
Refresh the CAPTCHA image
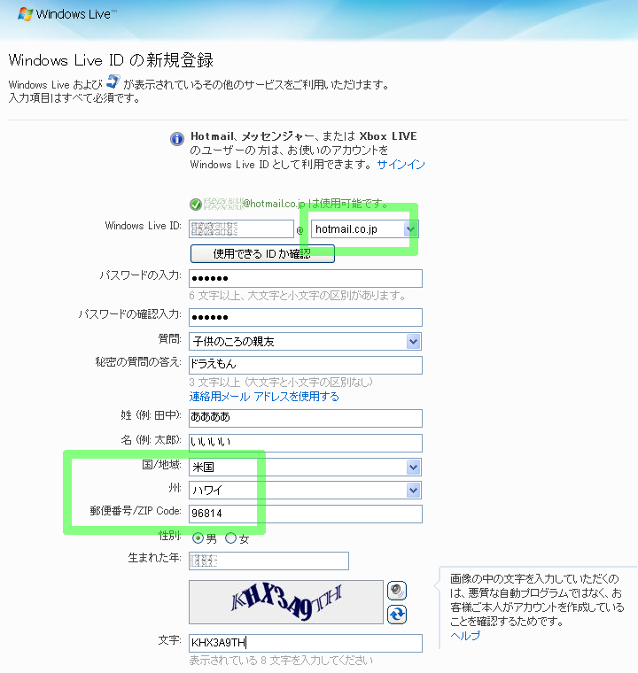[x=397, y=615]
